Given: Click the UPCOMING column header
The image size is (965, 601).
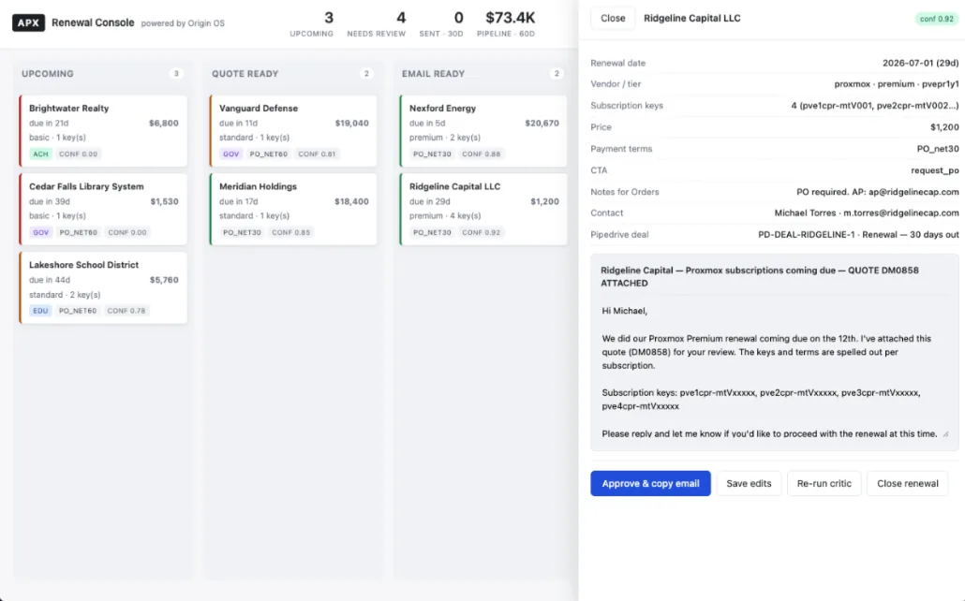Looking at the screenshot, I should [48, 73].
